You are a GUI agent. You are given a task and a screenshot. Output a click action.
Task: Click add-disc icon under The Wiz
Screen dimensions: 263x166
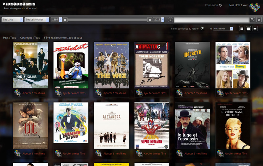pyautogui.click(x=99, y=93)
